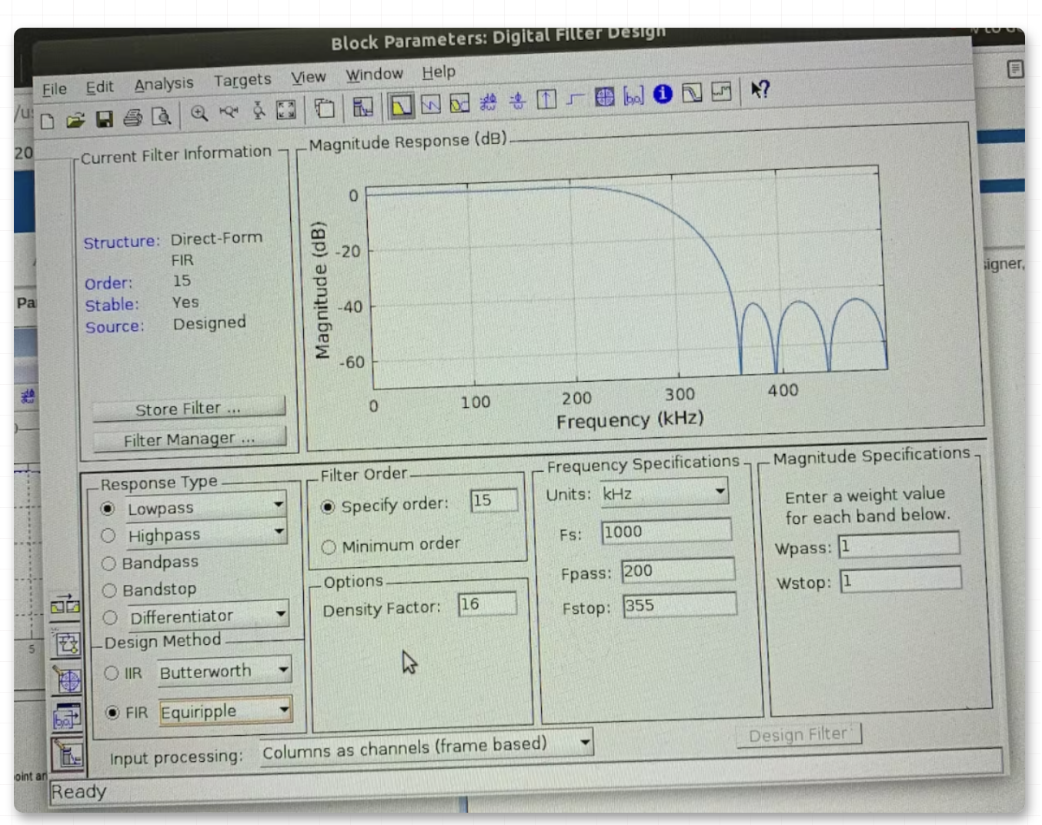This screenshot has height=825, width=1042.
Task: View the Filter Coefficients [b,a] icon
Action: (633, 96)
